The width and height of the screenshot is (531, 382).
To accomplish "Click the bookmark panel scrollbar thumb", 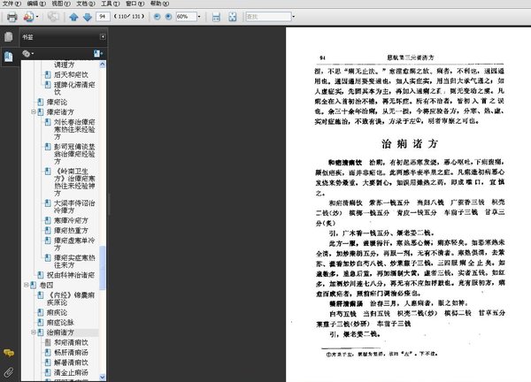I will click(x=103, y=267).
